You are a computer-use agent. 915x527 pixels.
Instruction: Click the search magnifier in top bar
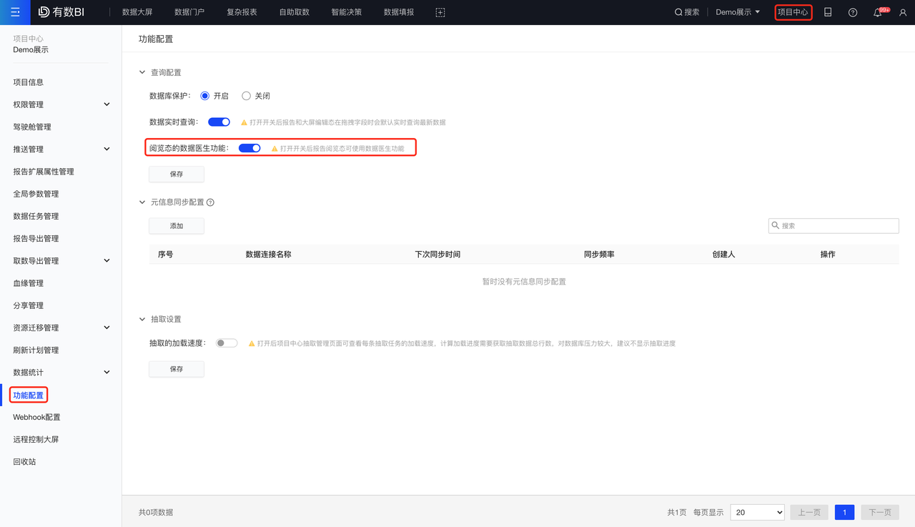pos(678,12)
